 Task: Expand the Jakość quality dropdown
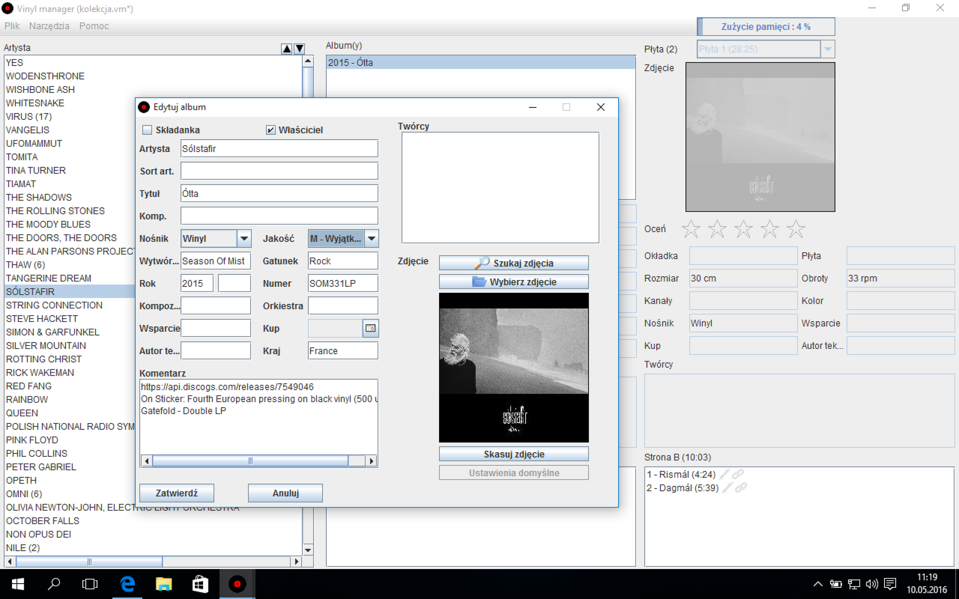[x=371, y=238]
